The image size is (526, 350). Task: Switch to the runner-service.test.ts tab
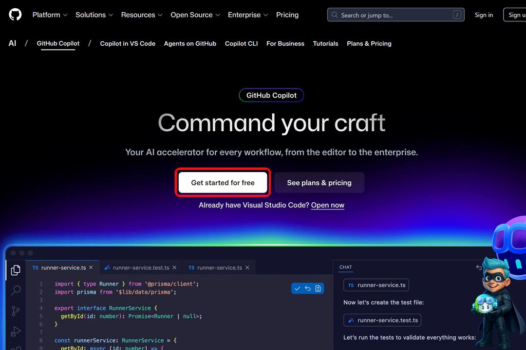pyautogui.click(x=140, y=267)
